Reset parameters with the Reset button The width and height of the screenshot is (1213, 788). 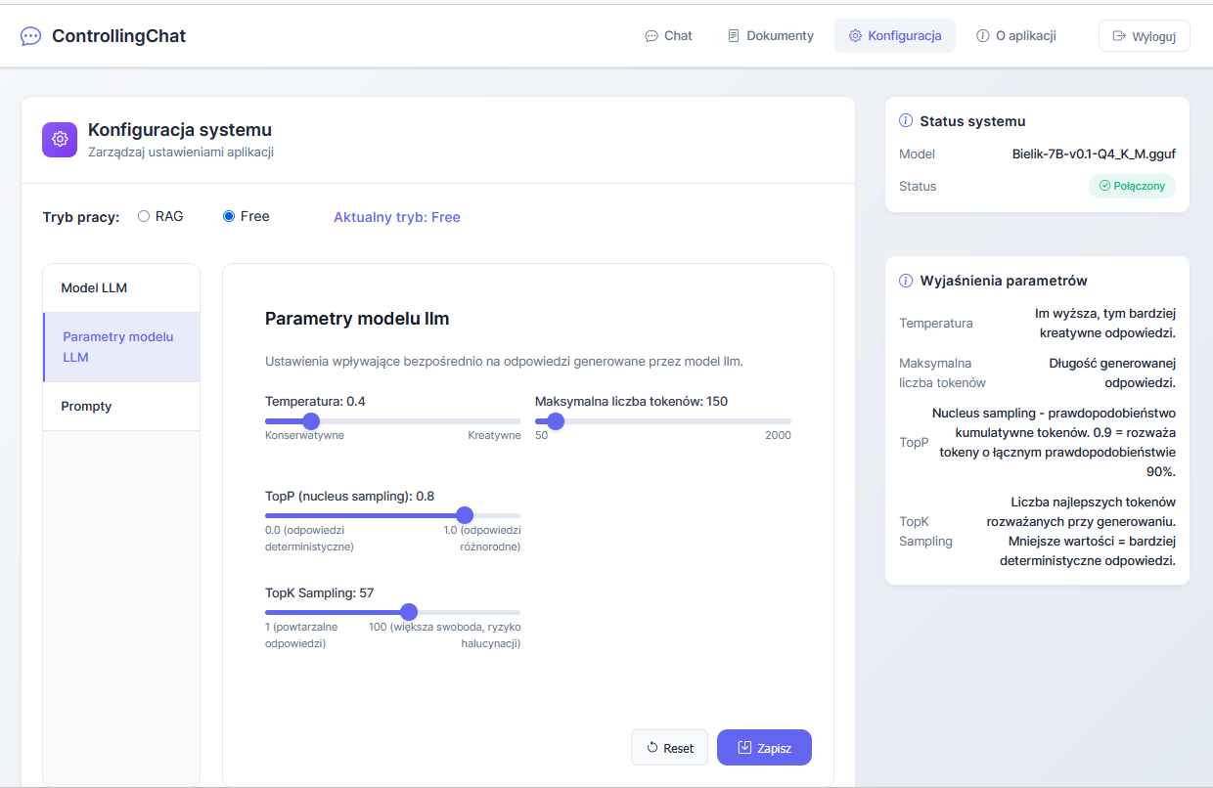669,748
